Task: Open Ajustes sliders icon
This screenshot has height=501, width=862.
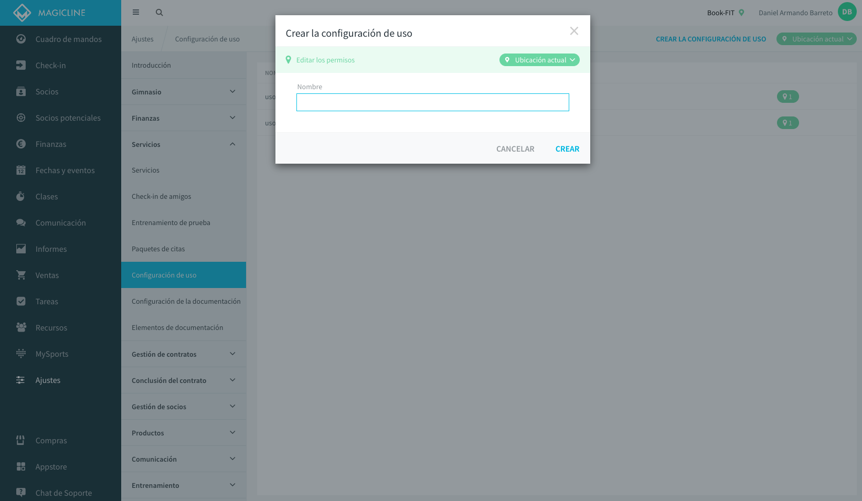Action: point(21,380)
